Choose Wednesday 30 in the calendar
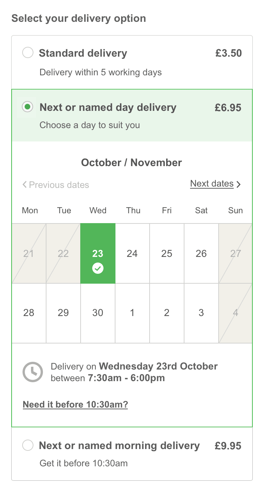Screen dimensions: 264x492 coord(98,313)
